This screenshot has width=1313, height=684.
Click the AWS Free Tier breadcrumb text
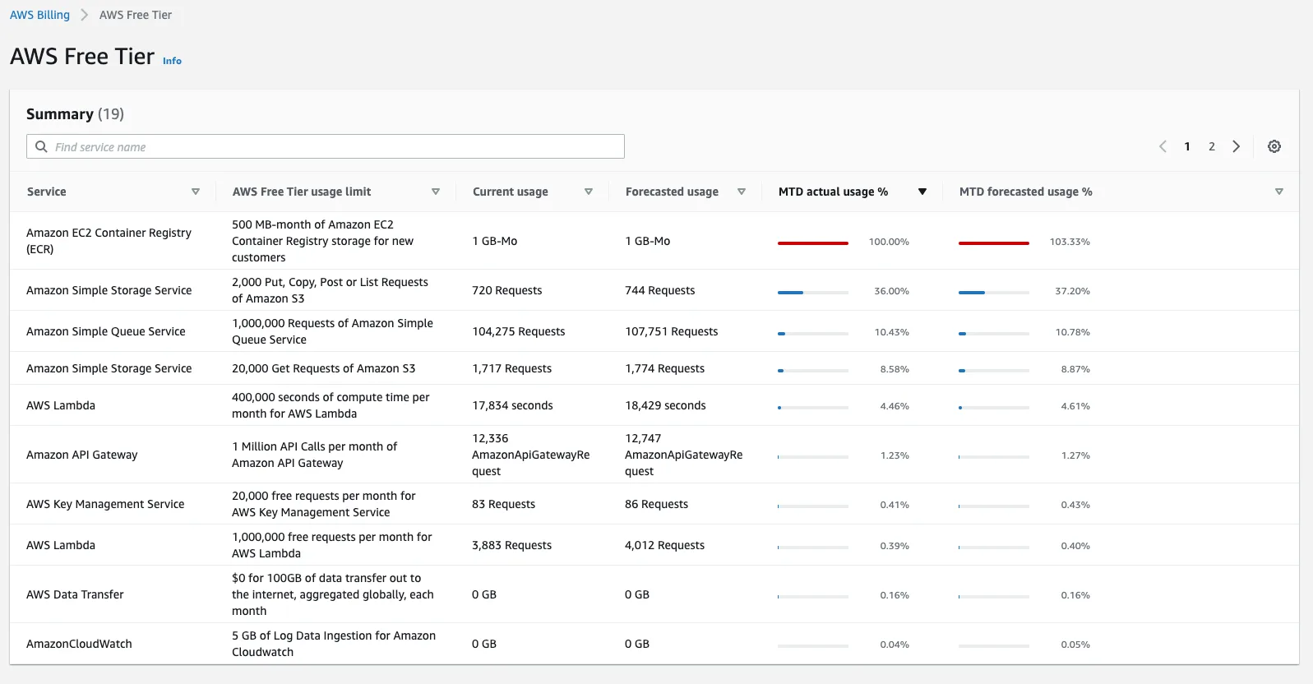point(136,15)
